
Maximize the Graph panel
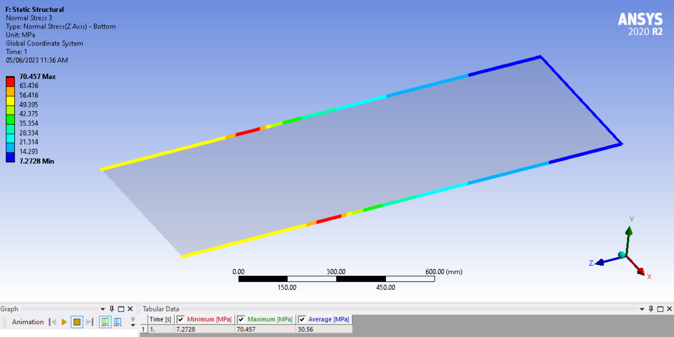pos(121,309)
